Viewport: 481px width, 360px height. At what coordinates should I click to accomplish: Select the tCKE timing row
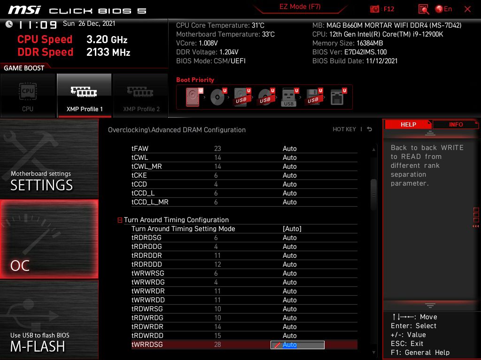244,175
